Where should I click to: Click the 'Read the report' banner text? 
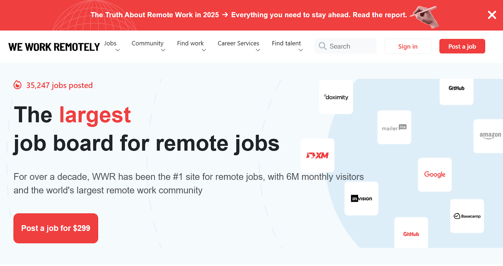[x=380, y=15]
